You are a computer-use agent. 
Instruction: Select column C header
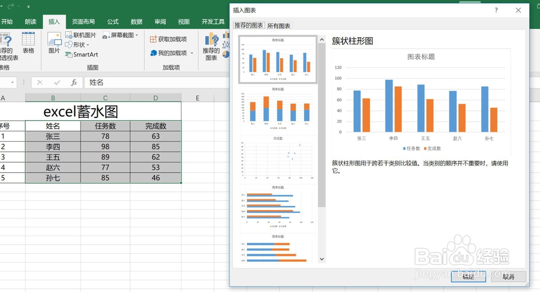[x=105, y=98]
